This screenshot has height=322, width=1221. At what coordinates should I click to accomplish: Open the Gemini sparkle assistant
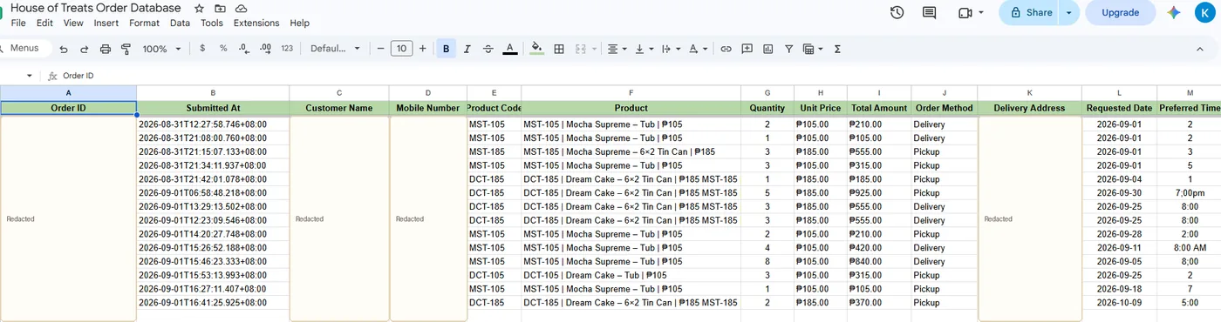coord(1174,12)
